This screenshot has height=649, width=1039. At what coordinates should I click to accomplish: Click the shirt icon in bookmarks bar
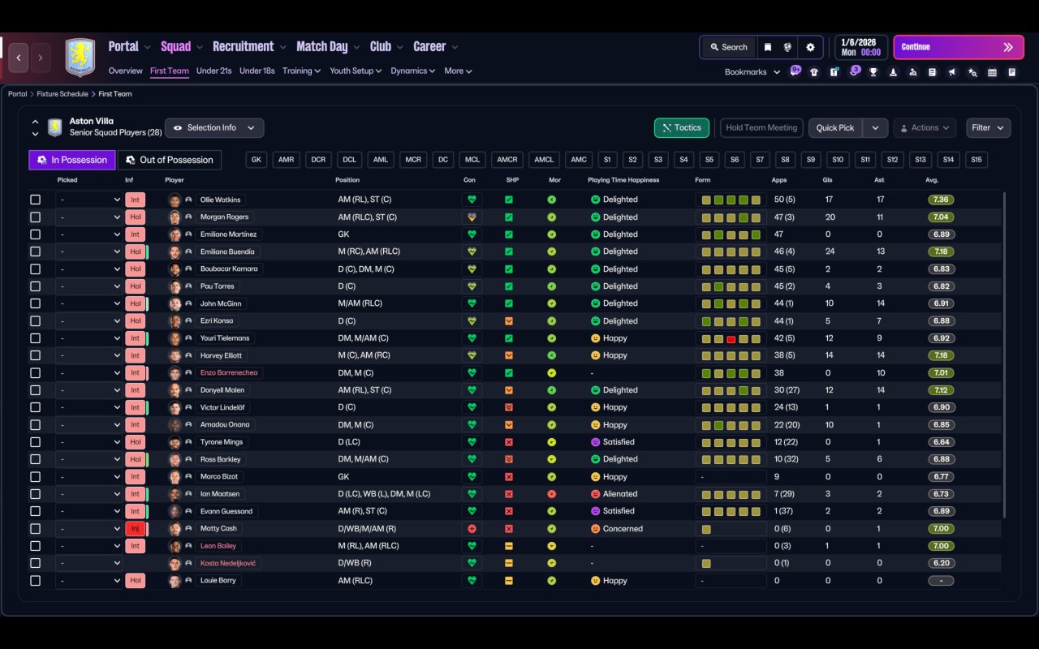point(814,72)
